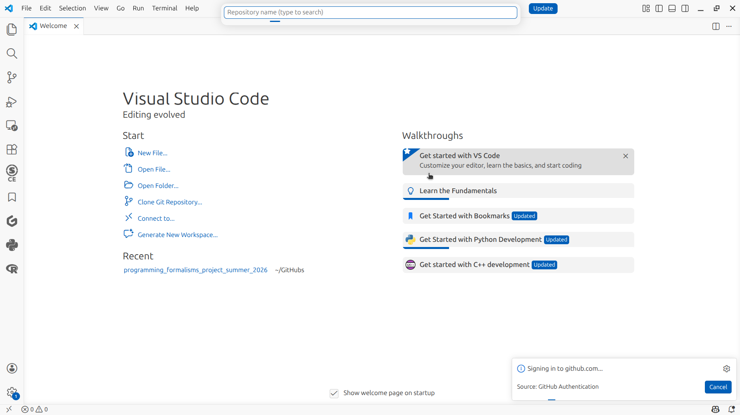Dismiss Get started with VS Code walkthrough

[625, 156]
